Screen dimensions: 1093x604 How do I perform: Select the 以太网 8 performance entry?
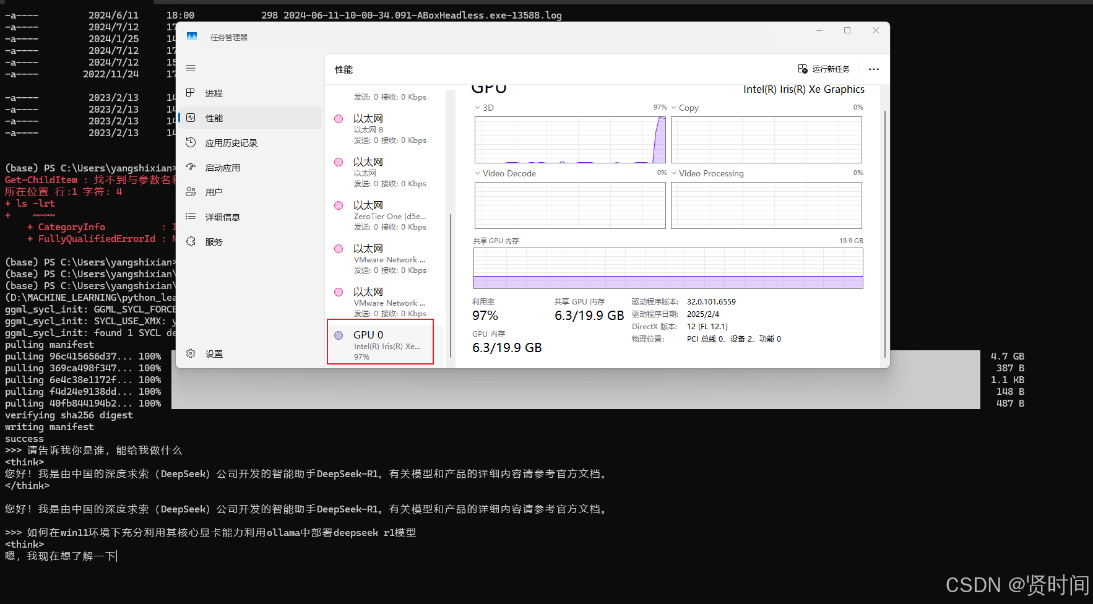[385, 129]
